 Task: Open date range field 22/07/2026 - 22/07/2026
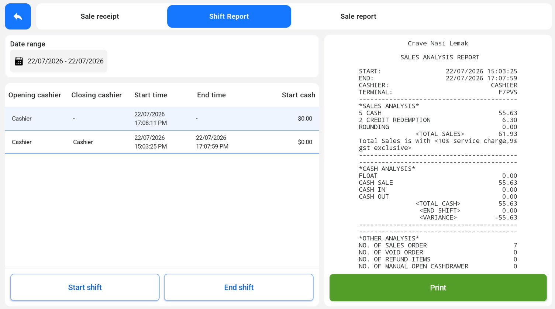[x=59, y=61]
